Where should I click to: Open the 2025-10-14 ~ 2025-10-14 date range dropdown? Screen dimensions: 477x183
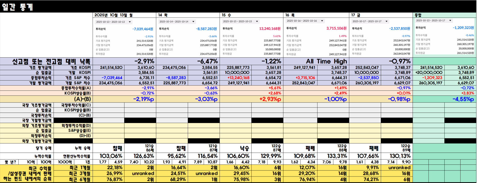click(x=177, y=22)
